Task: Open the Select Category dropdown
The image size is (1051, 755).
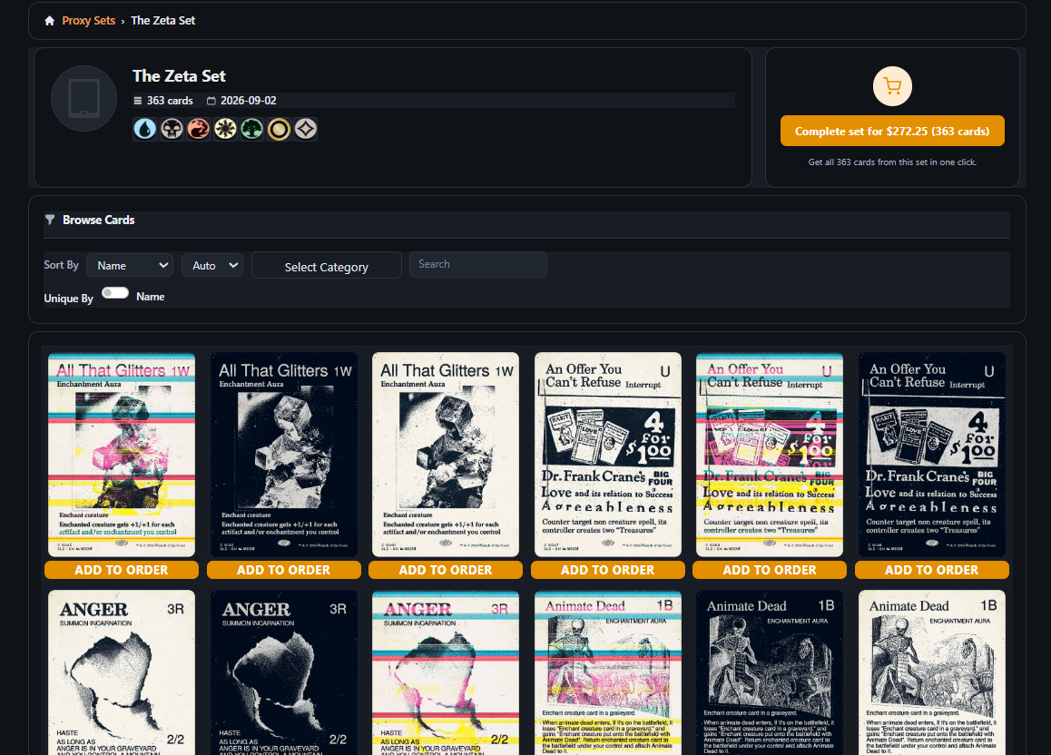Action: coord(327,265)
